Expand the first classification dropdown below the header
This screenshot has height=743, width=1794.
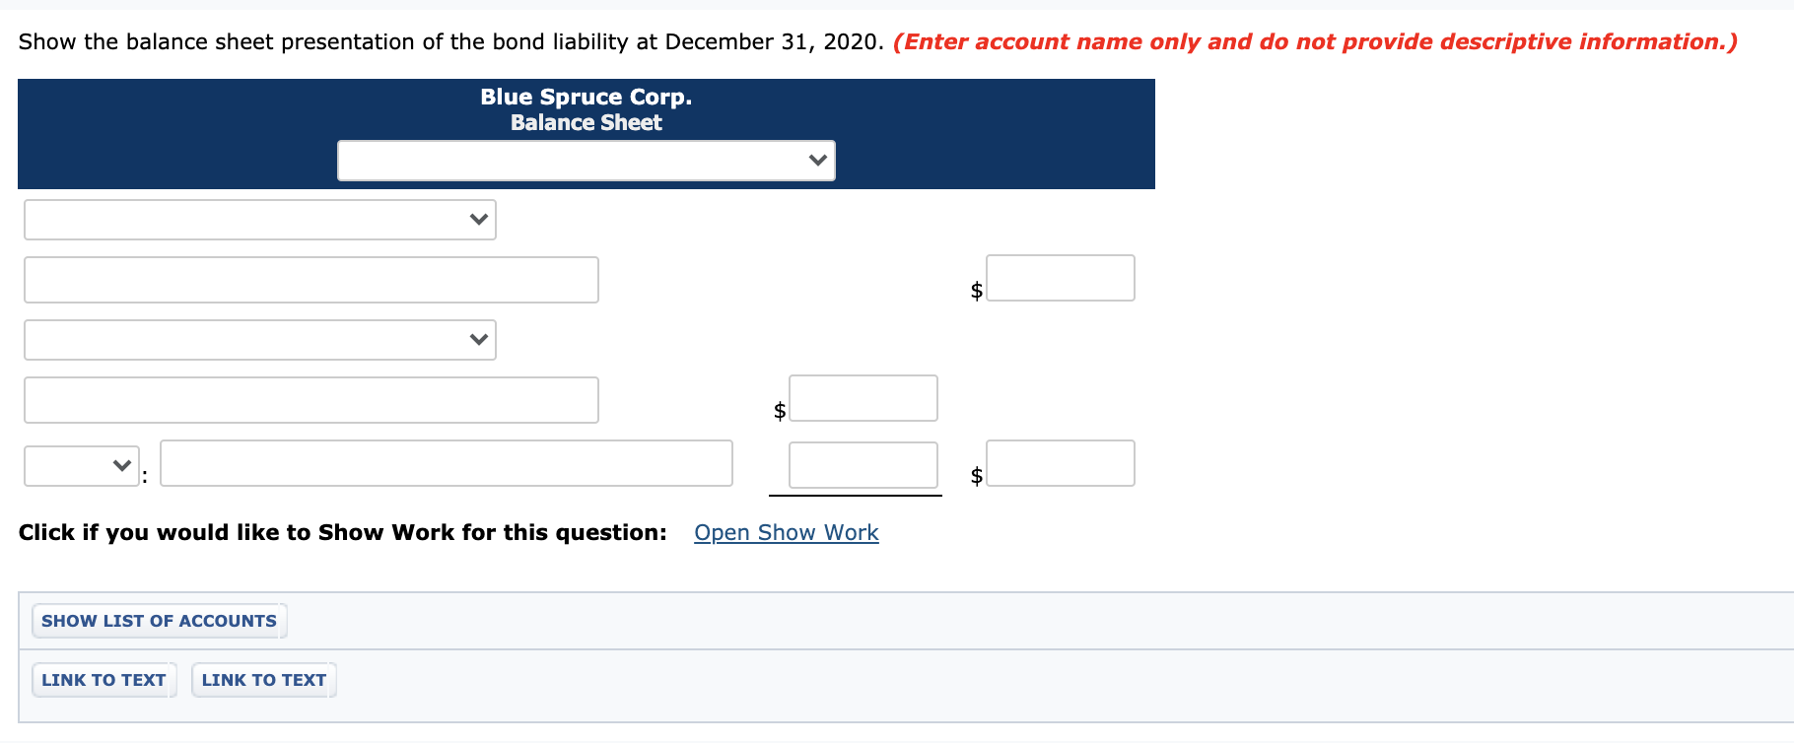coord(258,219)
